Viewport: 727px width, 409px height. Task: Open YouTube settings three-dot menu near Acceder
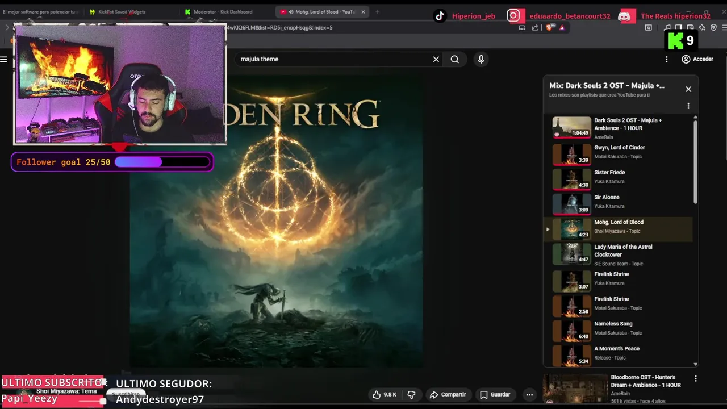tap(667, 59)
